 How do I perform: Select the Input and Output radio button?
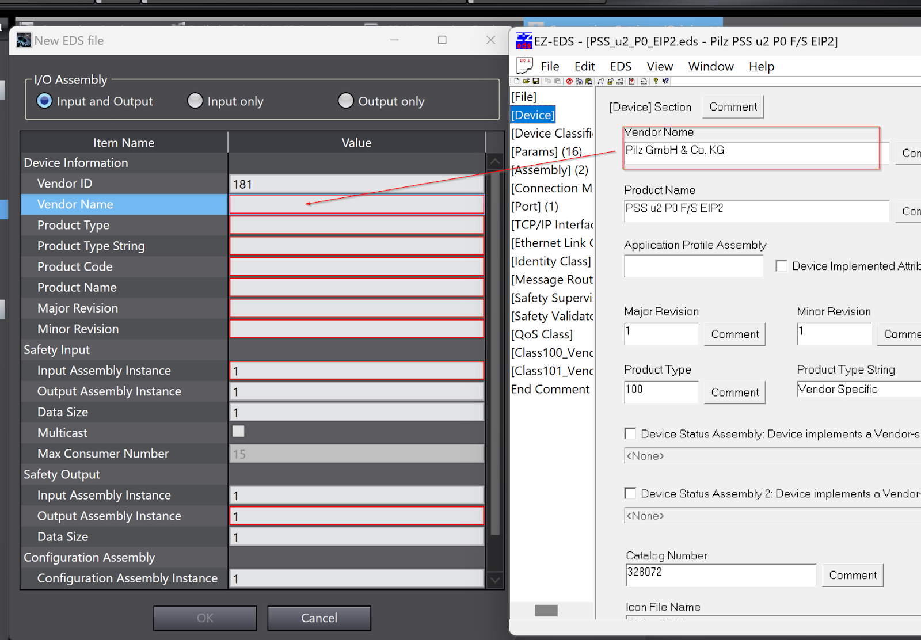[44, 101]
